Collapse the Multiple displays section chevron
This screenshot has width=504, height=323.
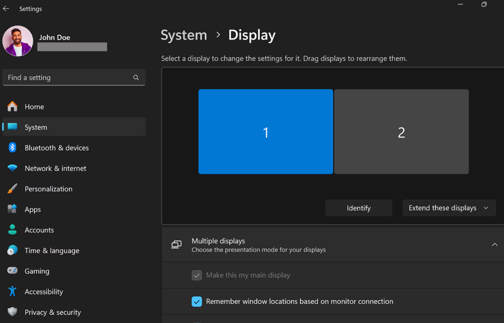click(494, 245)
